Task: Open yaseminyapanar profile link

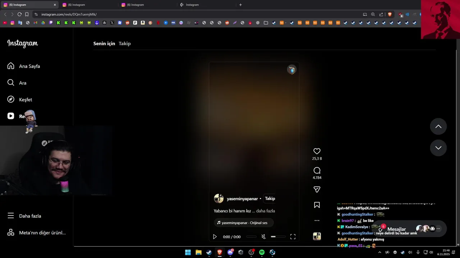Action: [x=242, y=199]
